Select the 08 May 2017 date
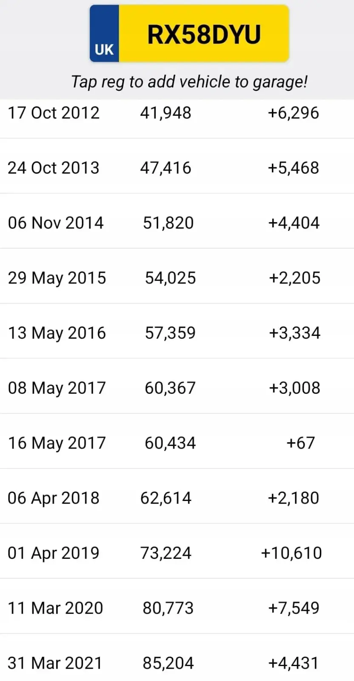Screen dimensions: 354x681 57,388
